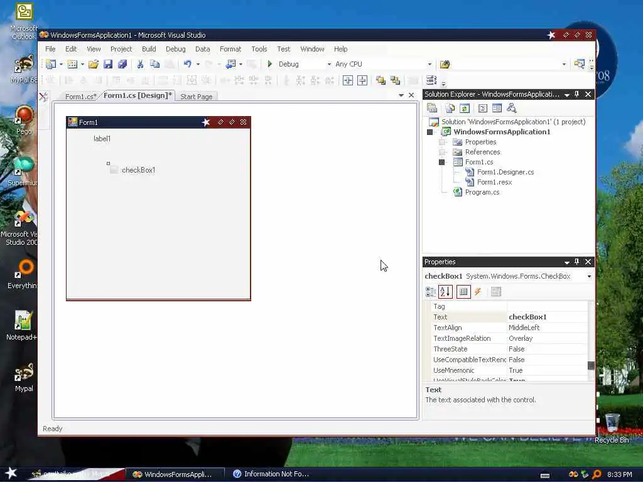
Task: Pin the Solution Explorer panel
Action: 577,94
